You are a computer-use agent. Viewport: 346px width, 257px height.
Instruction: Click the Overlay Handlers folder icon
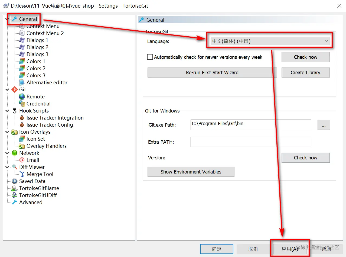coord(22,146)
